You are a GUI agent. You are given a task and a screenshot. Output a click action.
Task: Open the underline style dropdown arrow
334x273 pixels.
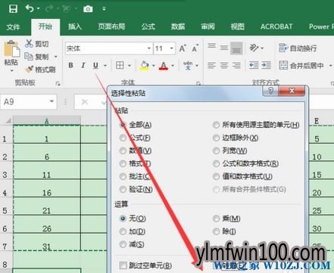105,66
